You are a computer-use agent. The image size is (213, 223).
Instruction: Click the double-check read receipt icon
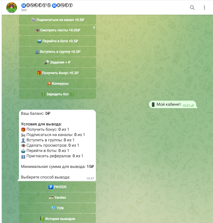click(x=192, y=106)
